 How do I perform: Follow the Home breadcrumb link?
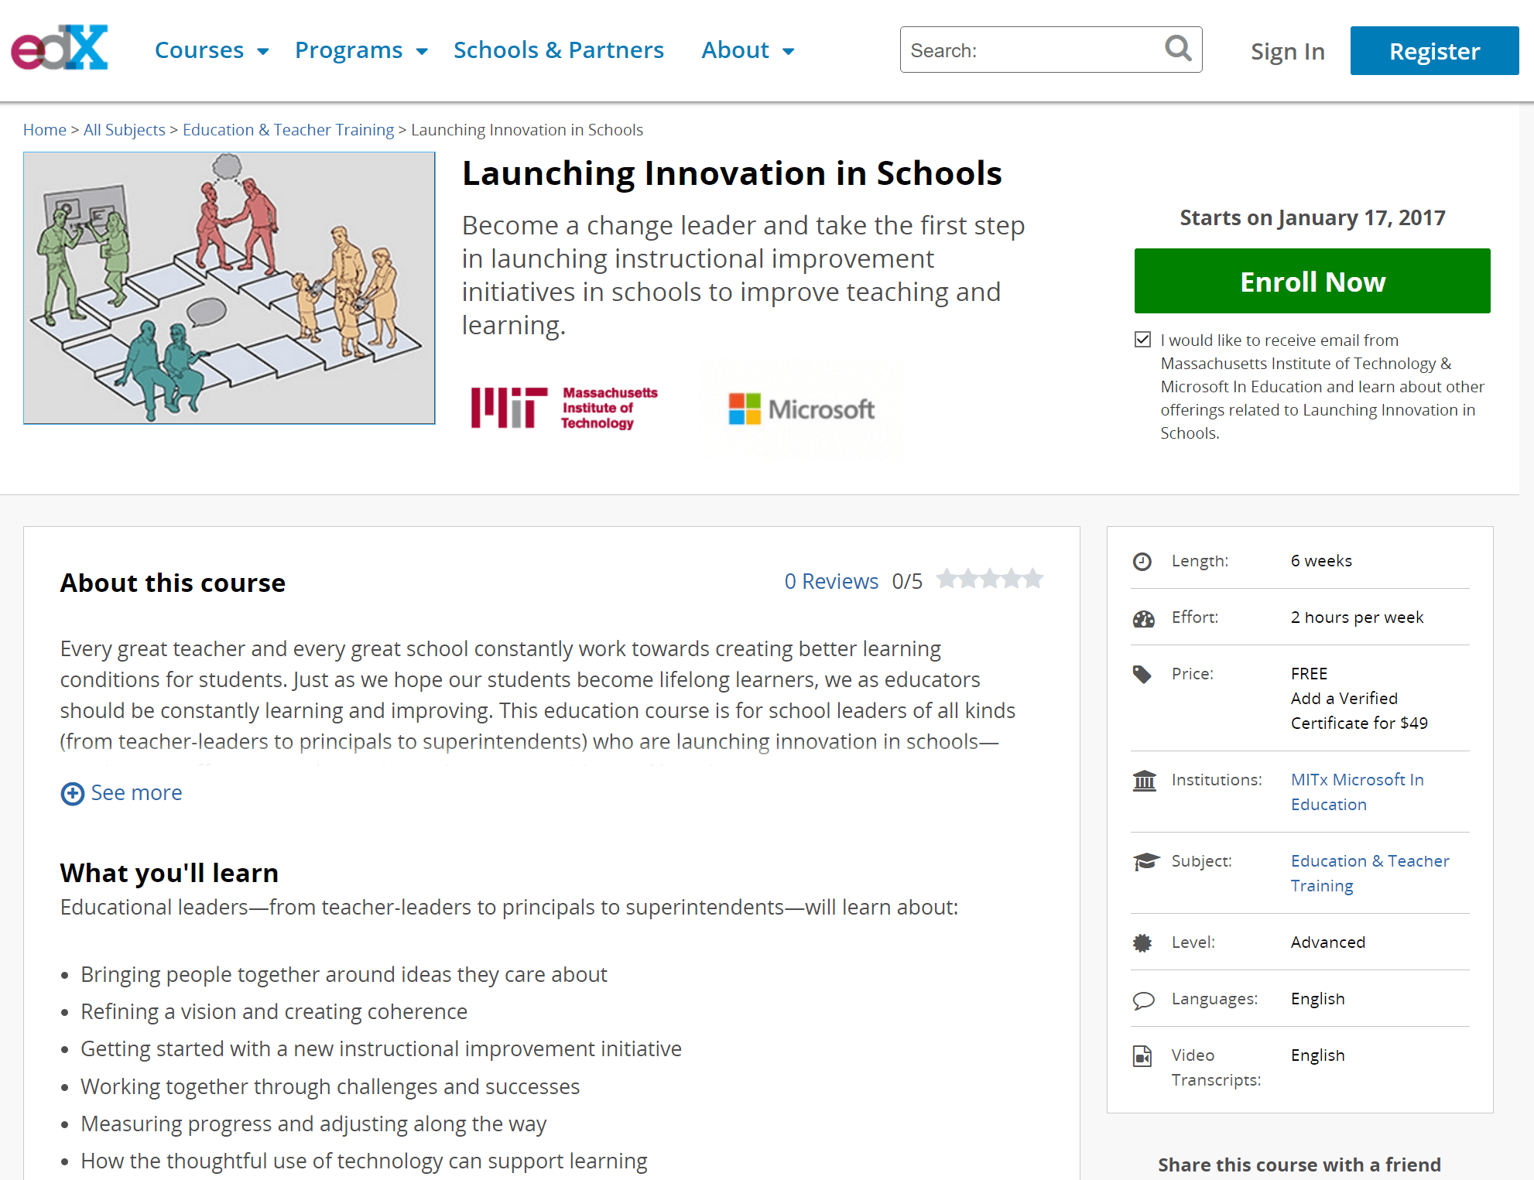(x=45, y=130)
